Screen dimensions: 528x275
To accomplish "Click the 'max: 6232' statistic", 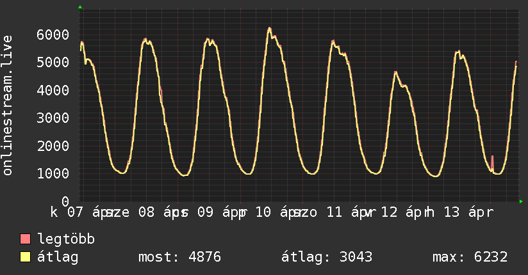I will tap(470, 258).
